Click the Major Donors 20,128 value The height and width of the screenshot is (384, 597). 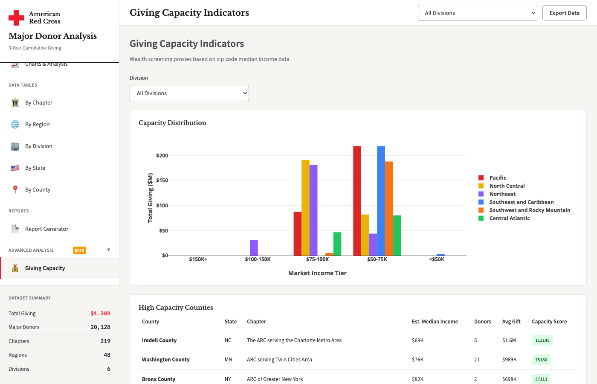pos(100,327)
